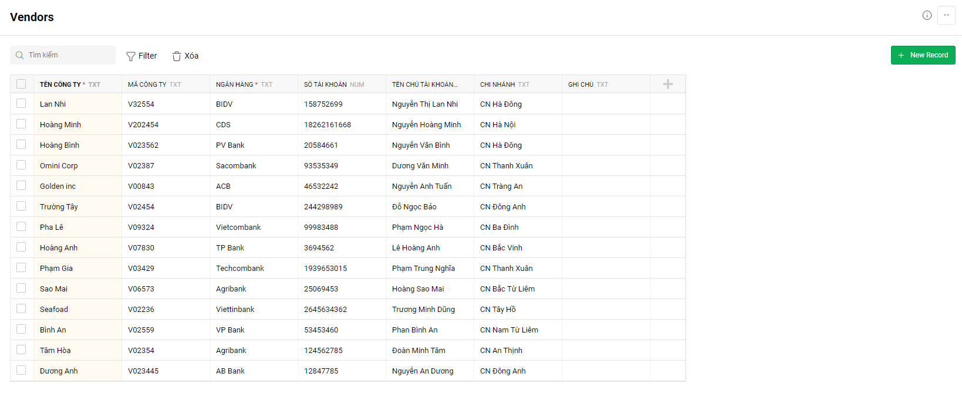Click the New Record button
The width and height of the screenshot is (962, 397).
[x=923, y=55]
